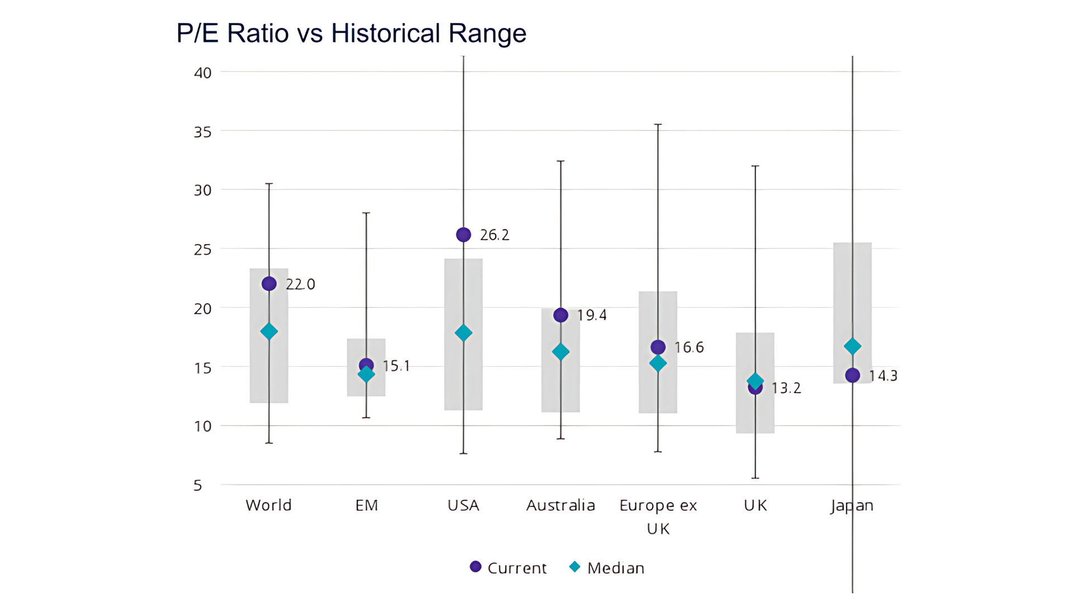Click the 40 y-axis tick label
This screenshot has height=603, width=1073.
point(202,73)
